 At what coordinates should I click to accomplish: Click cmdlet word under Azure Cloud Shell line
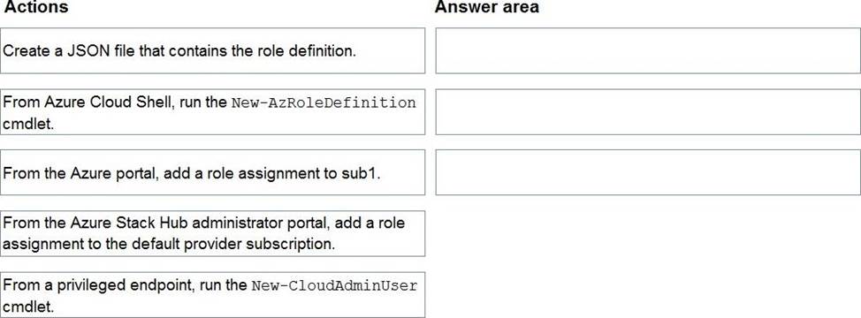[28, 124]
